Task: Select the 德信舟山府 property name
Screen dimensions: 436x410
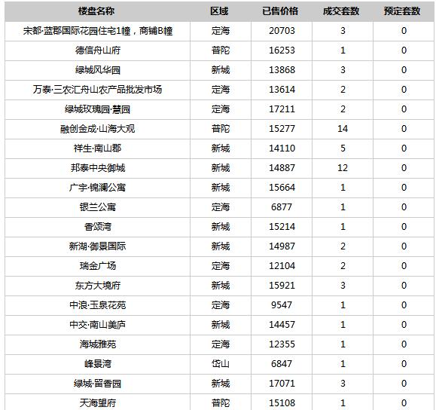Action: (98, 50)
